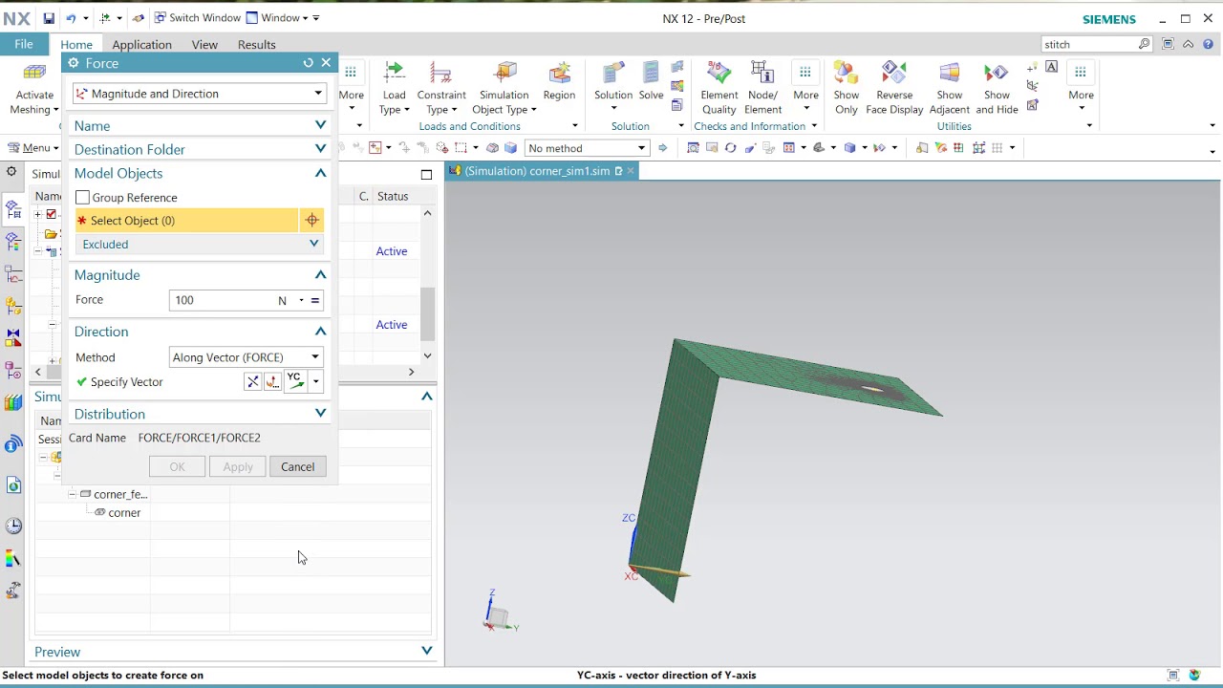Select the corner_fe tree item
This screenshot has height=688, width=1223.
click(x=120, y=495)
